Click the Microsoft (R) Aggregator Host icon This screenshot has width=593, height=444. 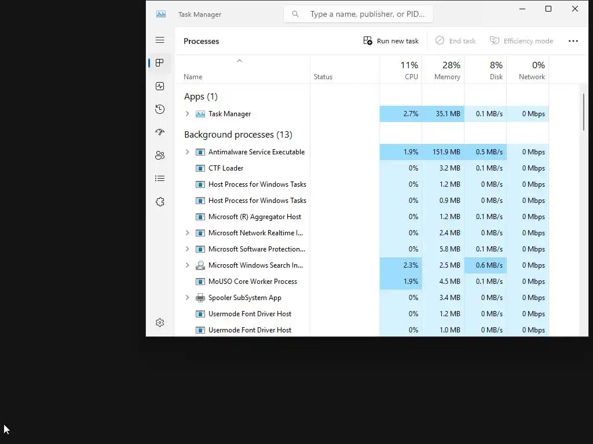click(200, 217)
